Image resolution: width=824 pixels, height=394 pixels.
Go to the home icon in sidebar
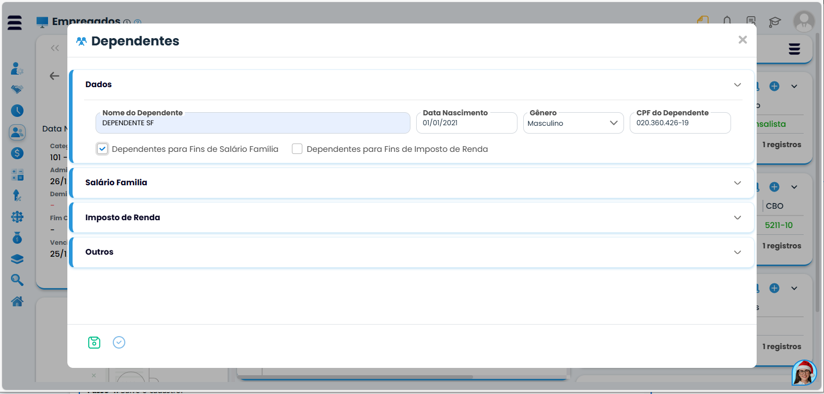17,302
